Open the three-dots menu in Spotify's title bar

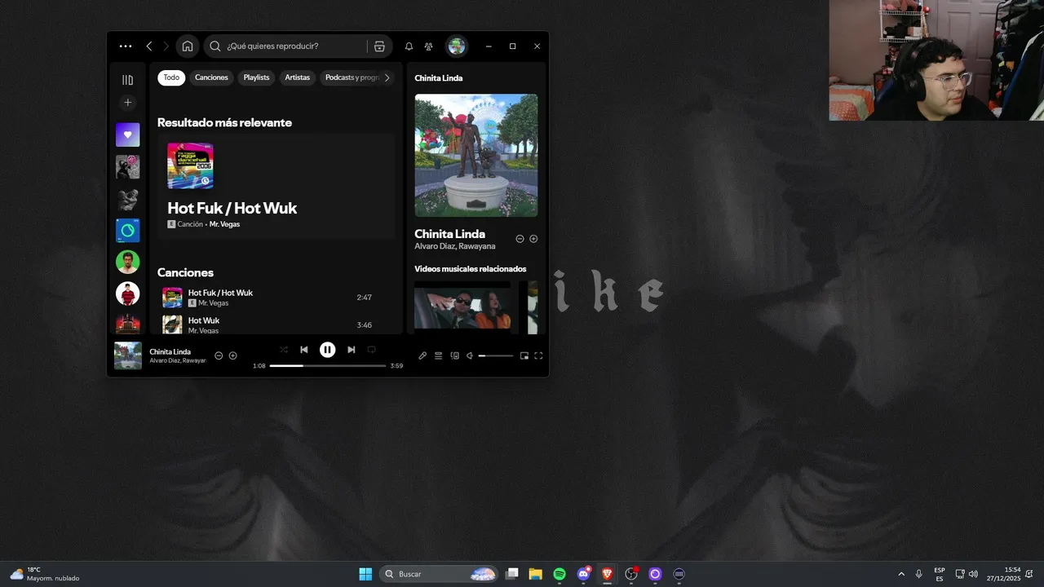pyautogui.click(x=125, y=46)
